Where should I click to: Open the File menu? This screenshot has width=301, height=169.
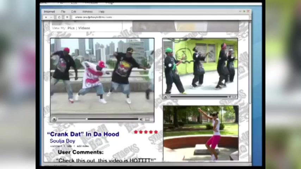click(x=63, y=12)
